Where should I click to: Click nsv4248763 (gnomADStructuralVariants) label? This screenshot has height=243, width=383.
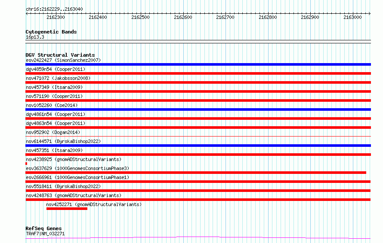coord(74,195)
